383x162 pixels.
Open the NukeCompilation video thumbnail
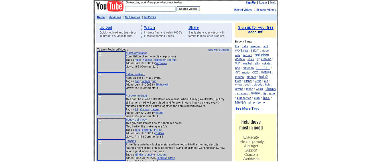click(x=112, y=62)
